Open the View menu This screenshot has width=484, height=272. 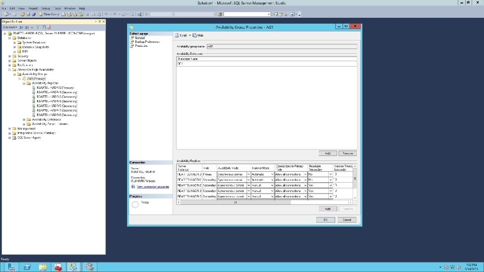[21, 8]
